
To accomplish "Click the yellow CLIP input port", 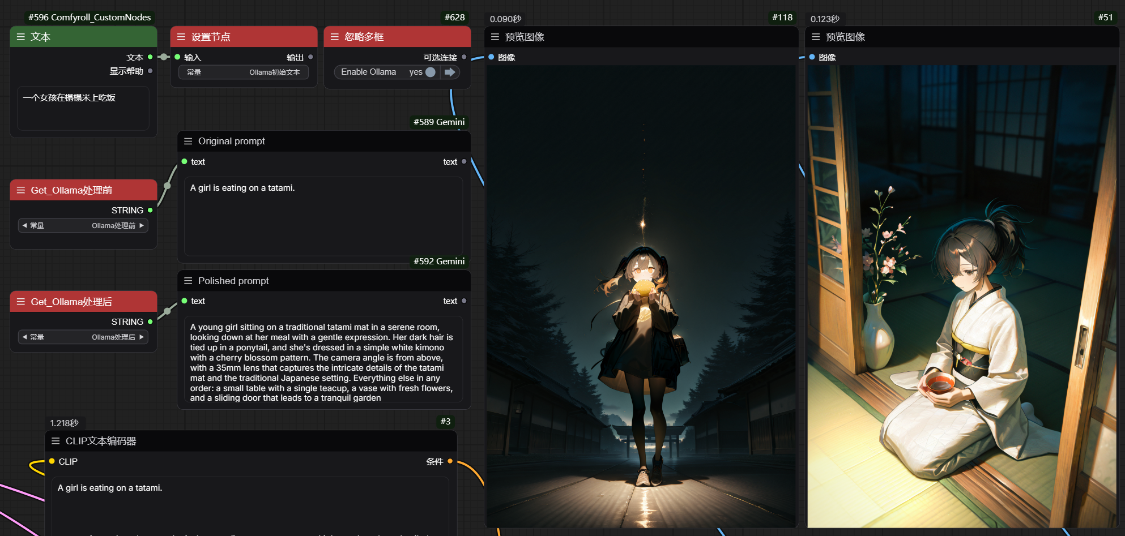I will click(x=52, y=461).
